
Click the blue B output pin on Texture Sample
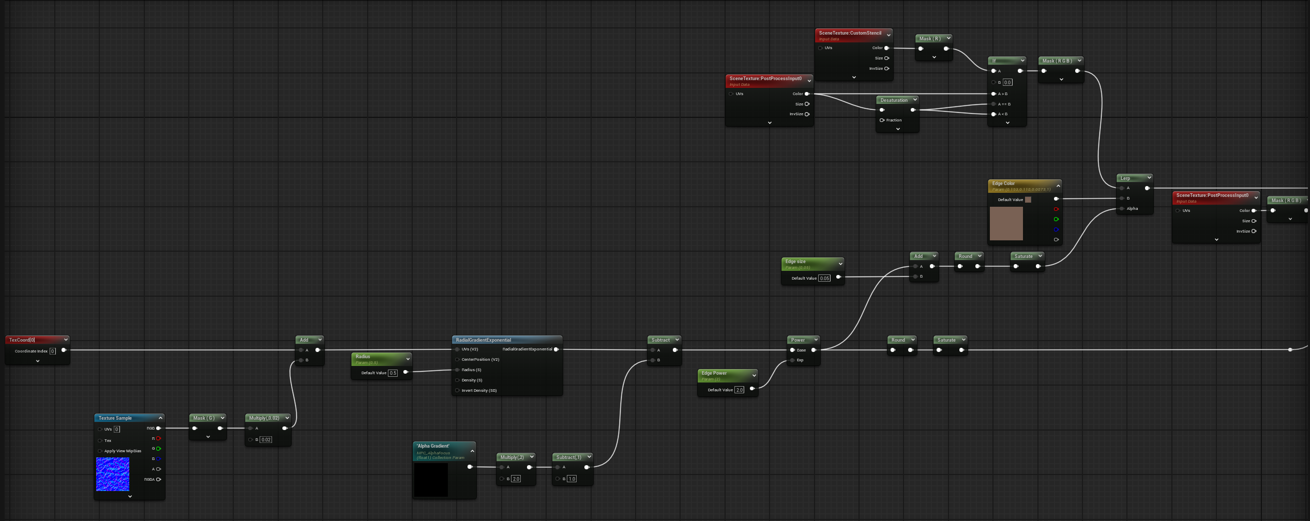[x=158, y=459]
